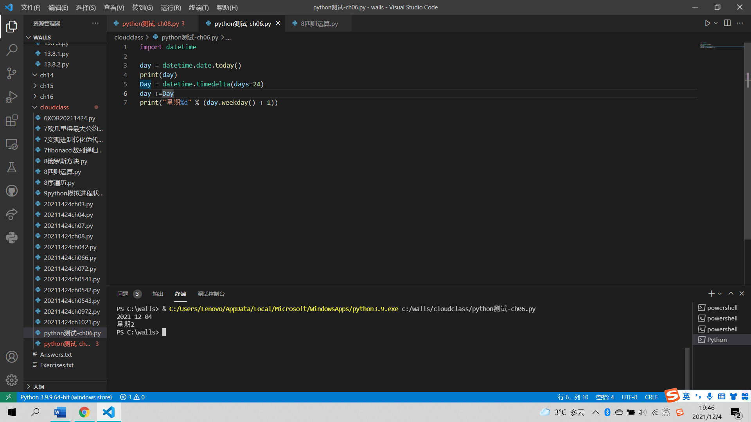Open the Testing flask view
Image resolution: width=751 pixels, height=422 pixels.
[x=12, y=167]
